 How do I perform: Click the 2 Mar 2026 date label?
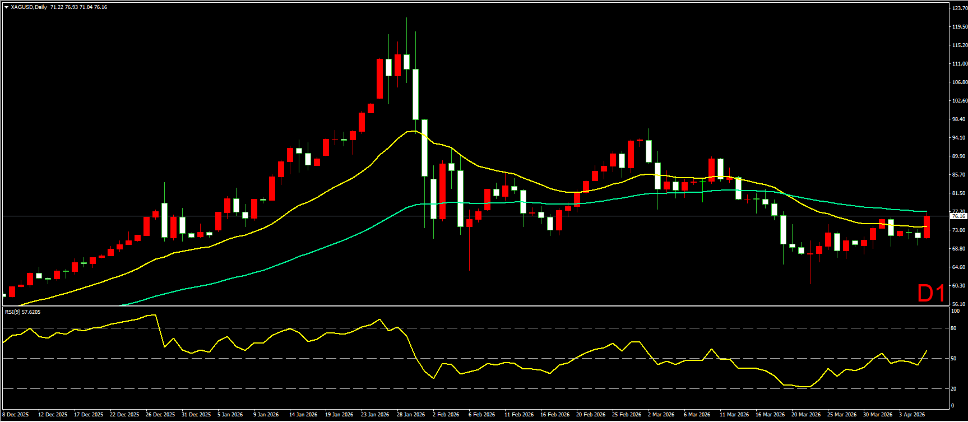point(661,415)
